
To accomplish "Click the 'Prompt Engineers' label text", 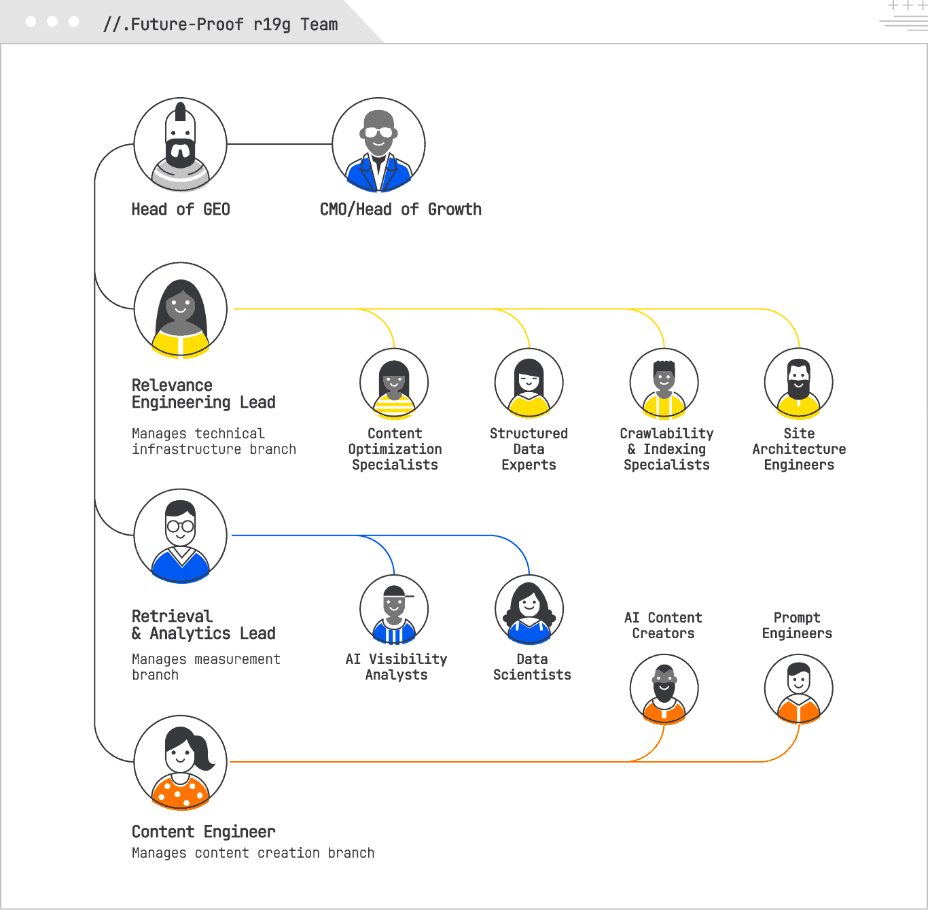I will coord(797,625).
